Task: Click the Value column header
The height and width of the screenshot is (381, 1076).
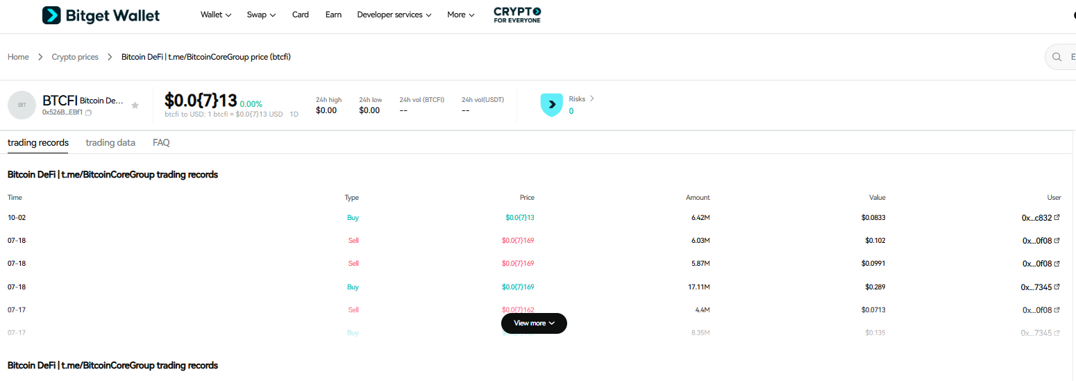Action: pos(877,198)
